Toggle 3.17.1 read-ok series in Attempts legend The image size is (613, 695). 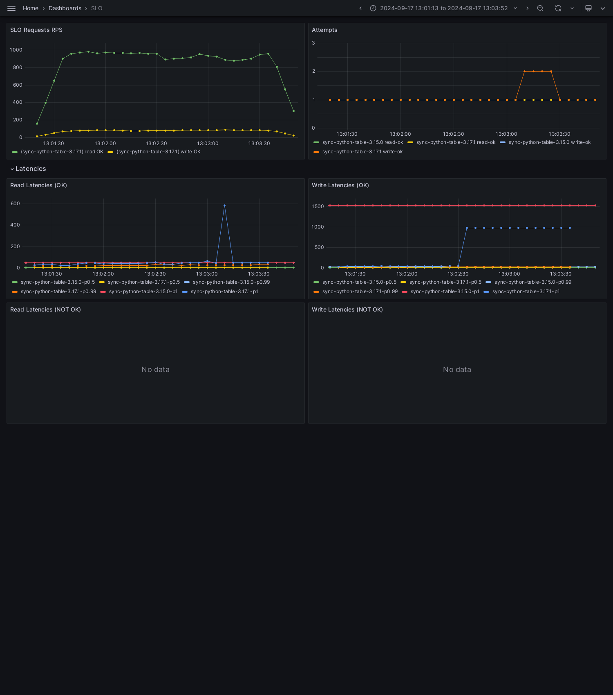[x=456, y=142]
